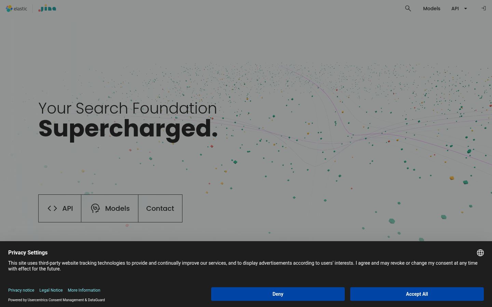The width and height of the screenshot is (492, 307).
Task: Click the Privacy Settings heading
Action: point(28,253)
